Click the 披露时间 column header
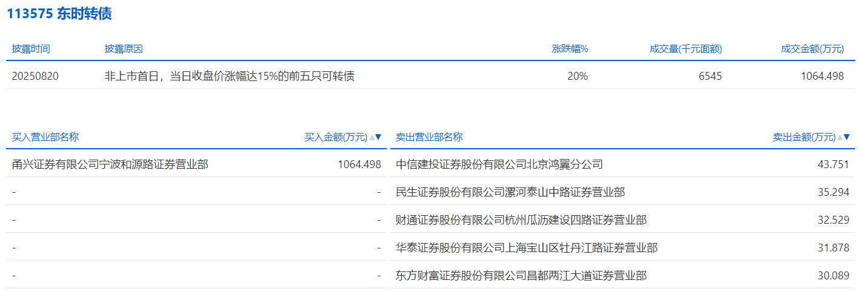The width and height of the screenshot is (860, 292). 31,49
